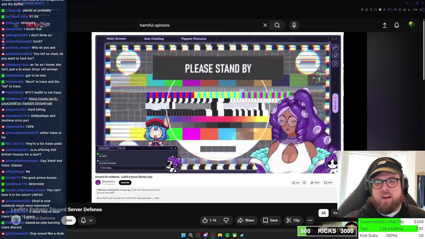Open the browser zoom toolbar icon
Viewport: 425px width, 239px height.
click(x=362, y=10)
